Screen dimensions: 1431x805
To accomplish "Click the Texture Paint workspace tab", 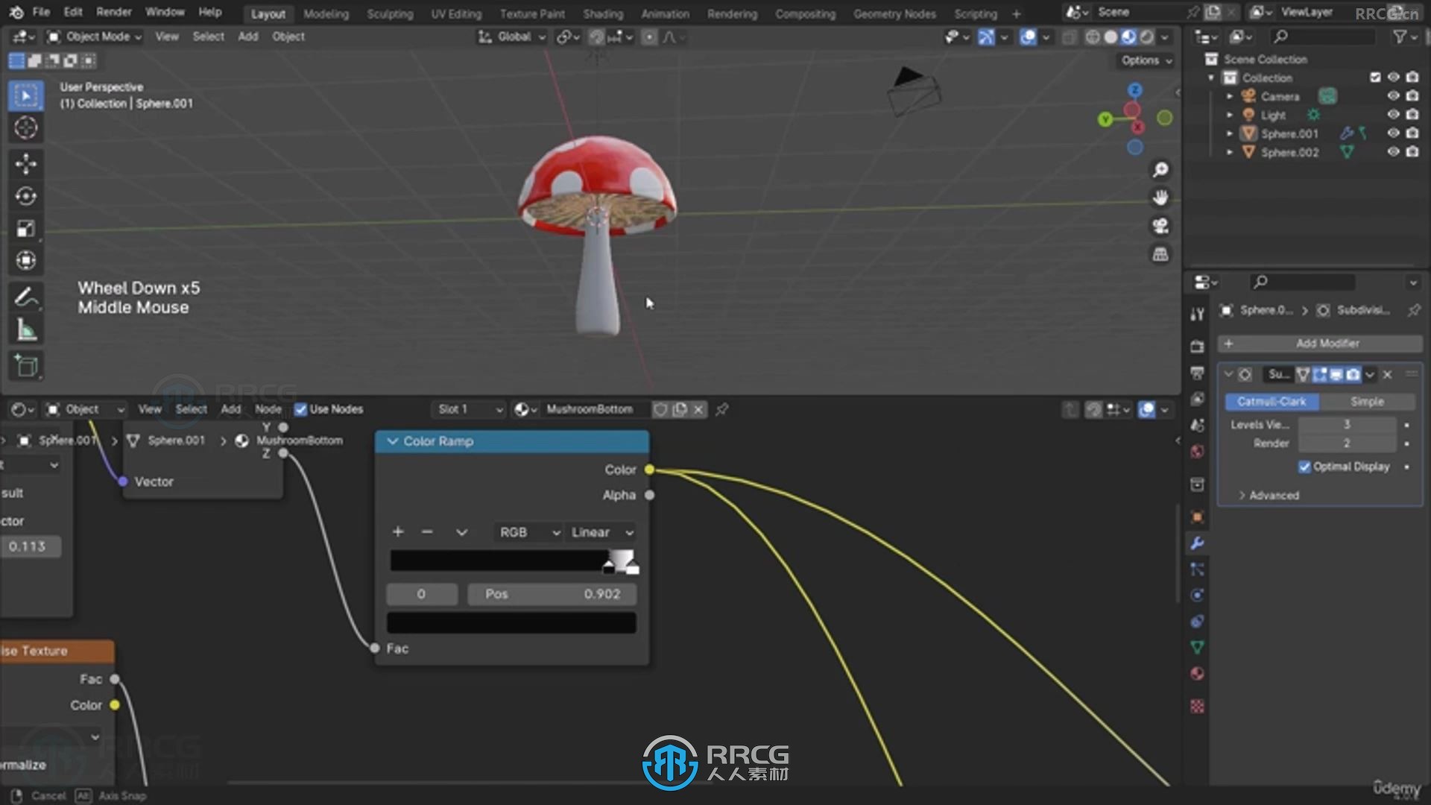I will [531, 13].
